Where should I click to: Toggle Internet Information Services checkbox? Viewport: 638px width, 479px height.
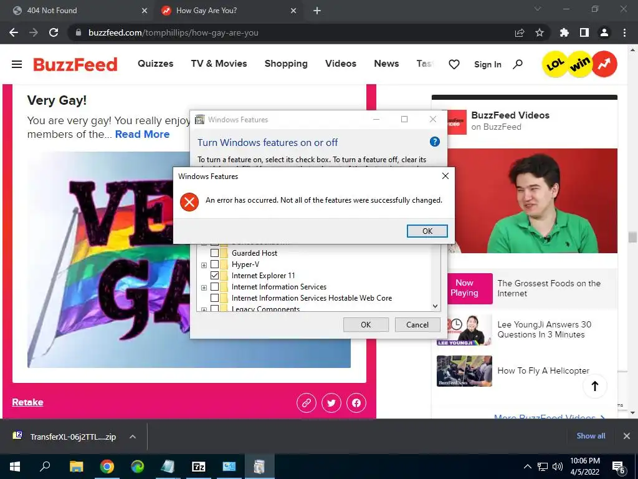pos(214,287)
